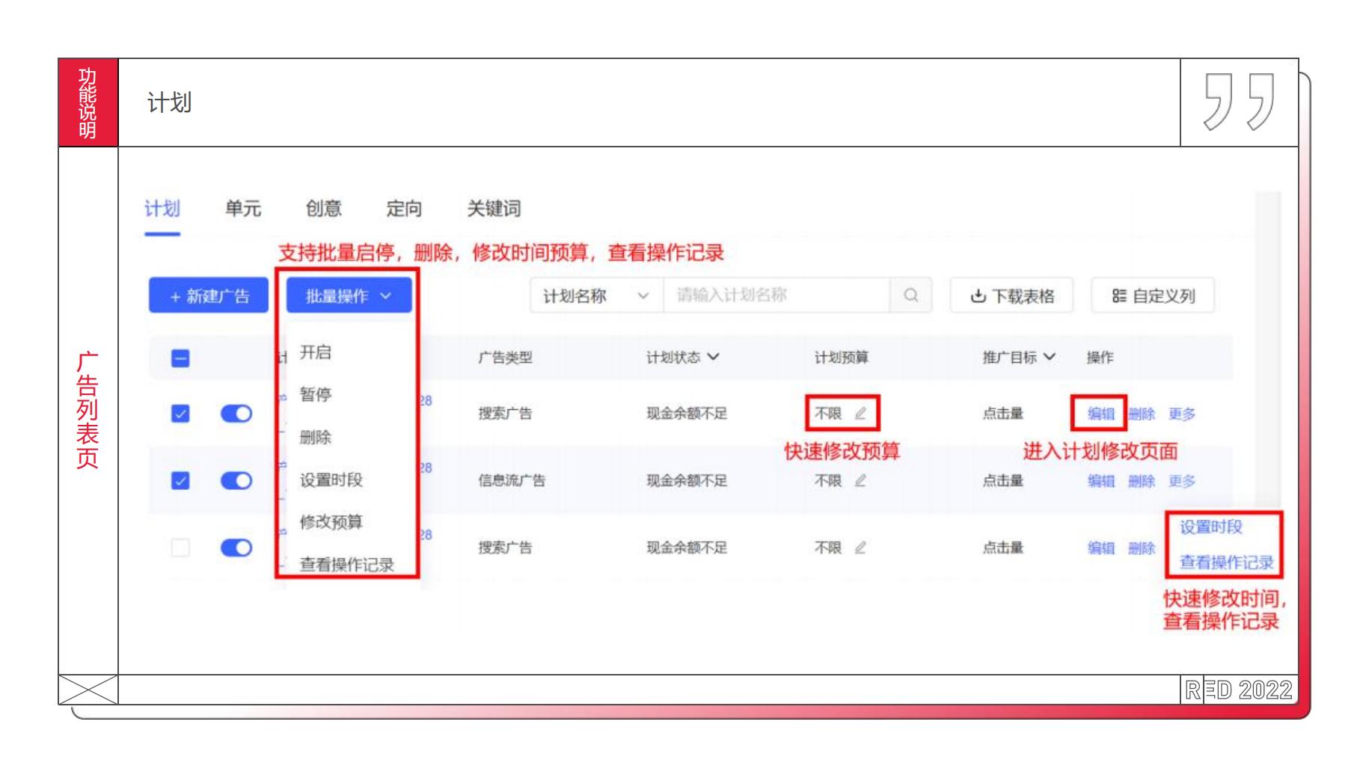Uncheck the 信息流广告 row checkbox
Screen dimensions: 1357x763
pyautogui.click(x=180, y=481)
